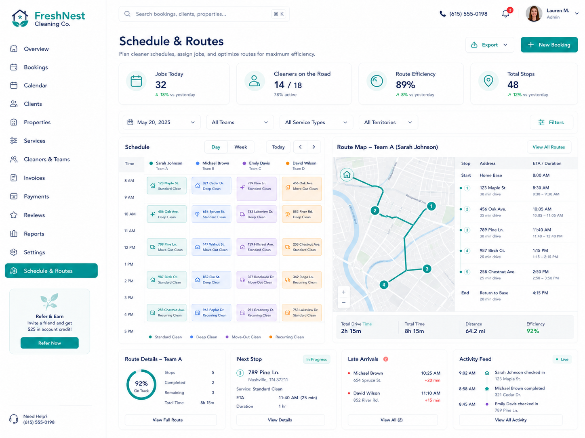Open Calendar in the sidebar
This screenshot has height=438, width=585.
[x=51, y=86]
